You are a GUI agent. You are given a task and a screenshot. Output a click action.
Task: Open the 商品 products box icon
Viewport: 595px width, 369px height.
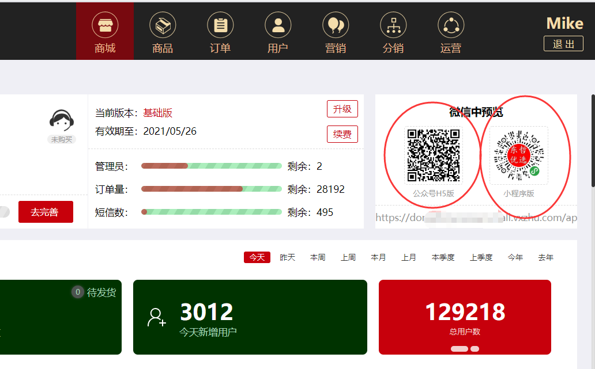(x=163, y=25)
